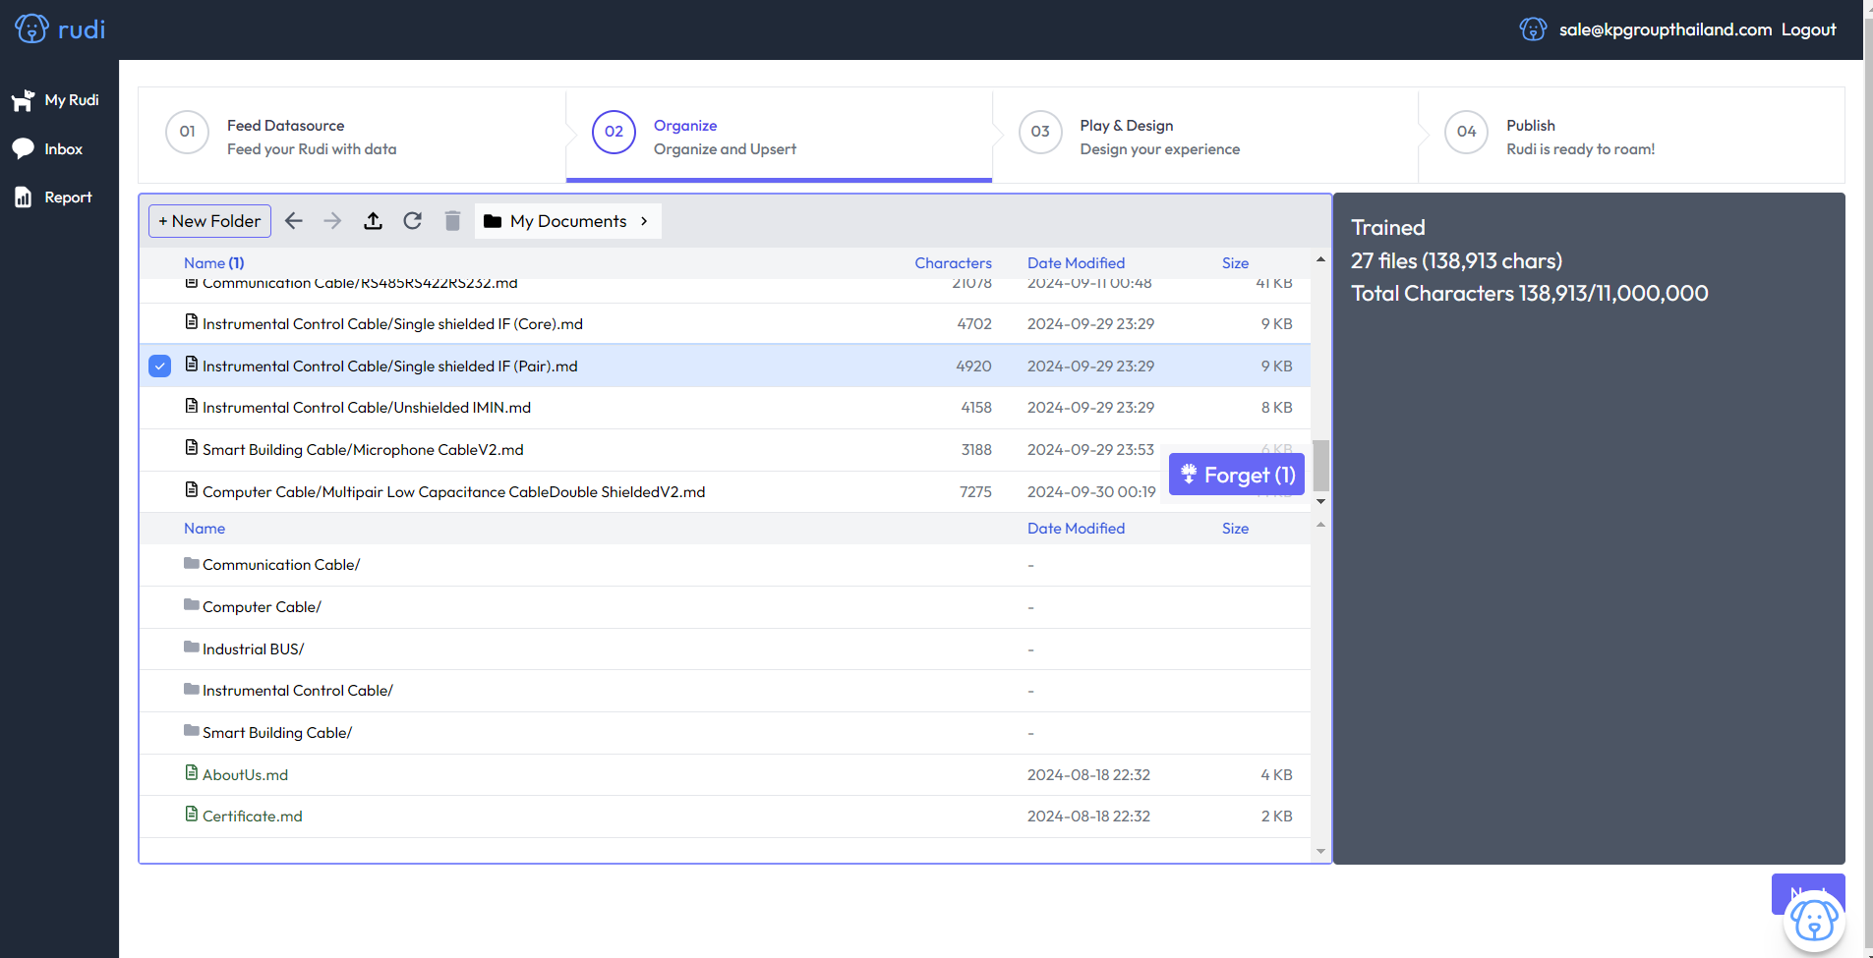Click the dog avatar next to email

coord(1533,29)
